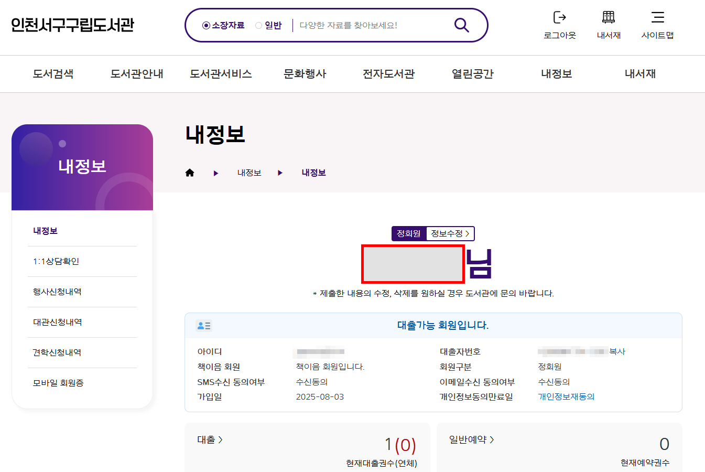The height and width of the screenshot is (472, 705).
Task: Click the home icon in the breadcrumb
Action: coord(190,172)
